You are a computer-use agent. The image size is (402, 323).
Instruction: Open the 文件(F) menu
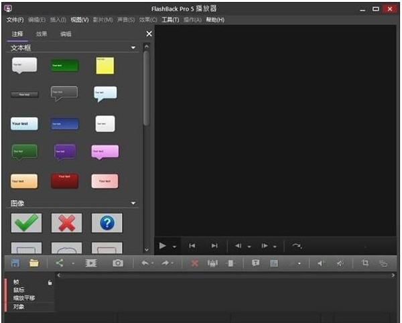coord(15,20)
